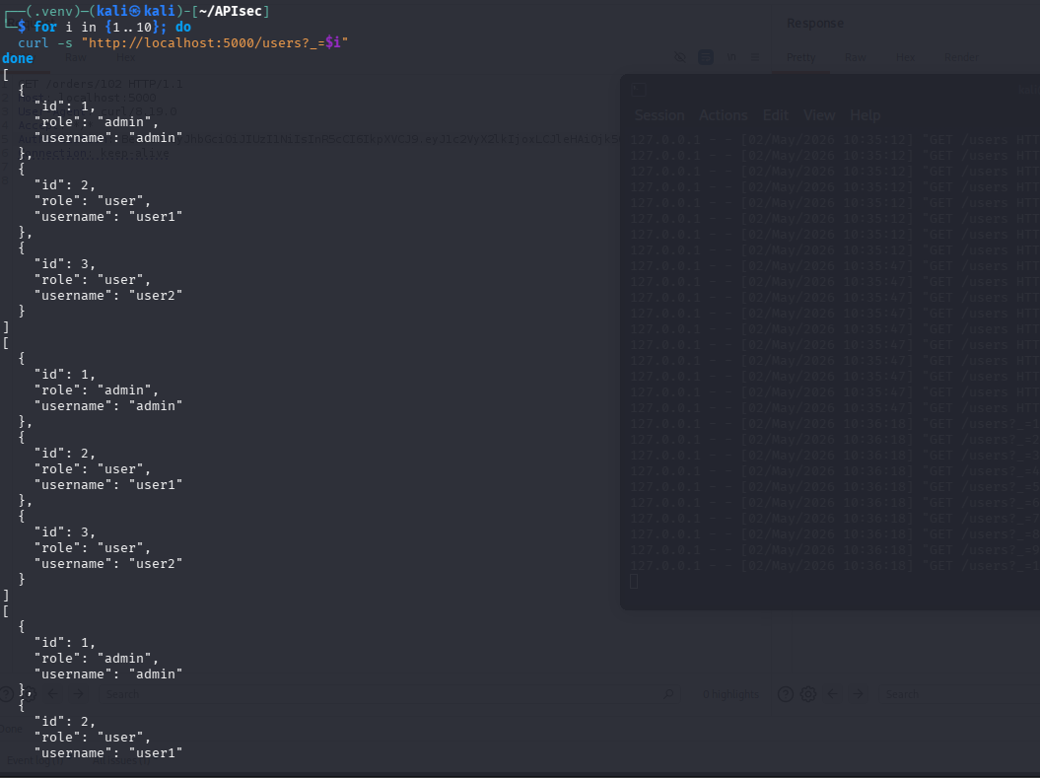Image resolution: width=1040 pixels, height=778 pixels.
Task: Click the second '"username": "user2"' output line
Action: coord(108,564)
